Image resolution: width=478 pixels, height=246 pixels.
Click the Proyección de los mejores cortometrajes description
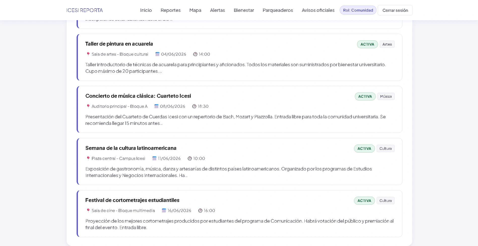pos(239,224)
